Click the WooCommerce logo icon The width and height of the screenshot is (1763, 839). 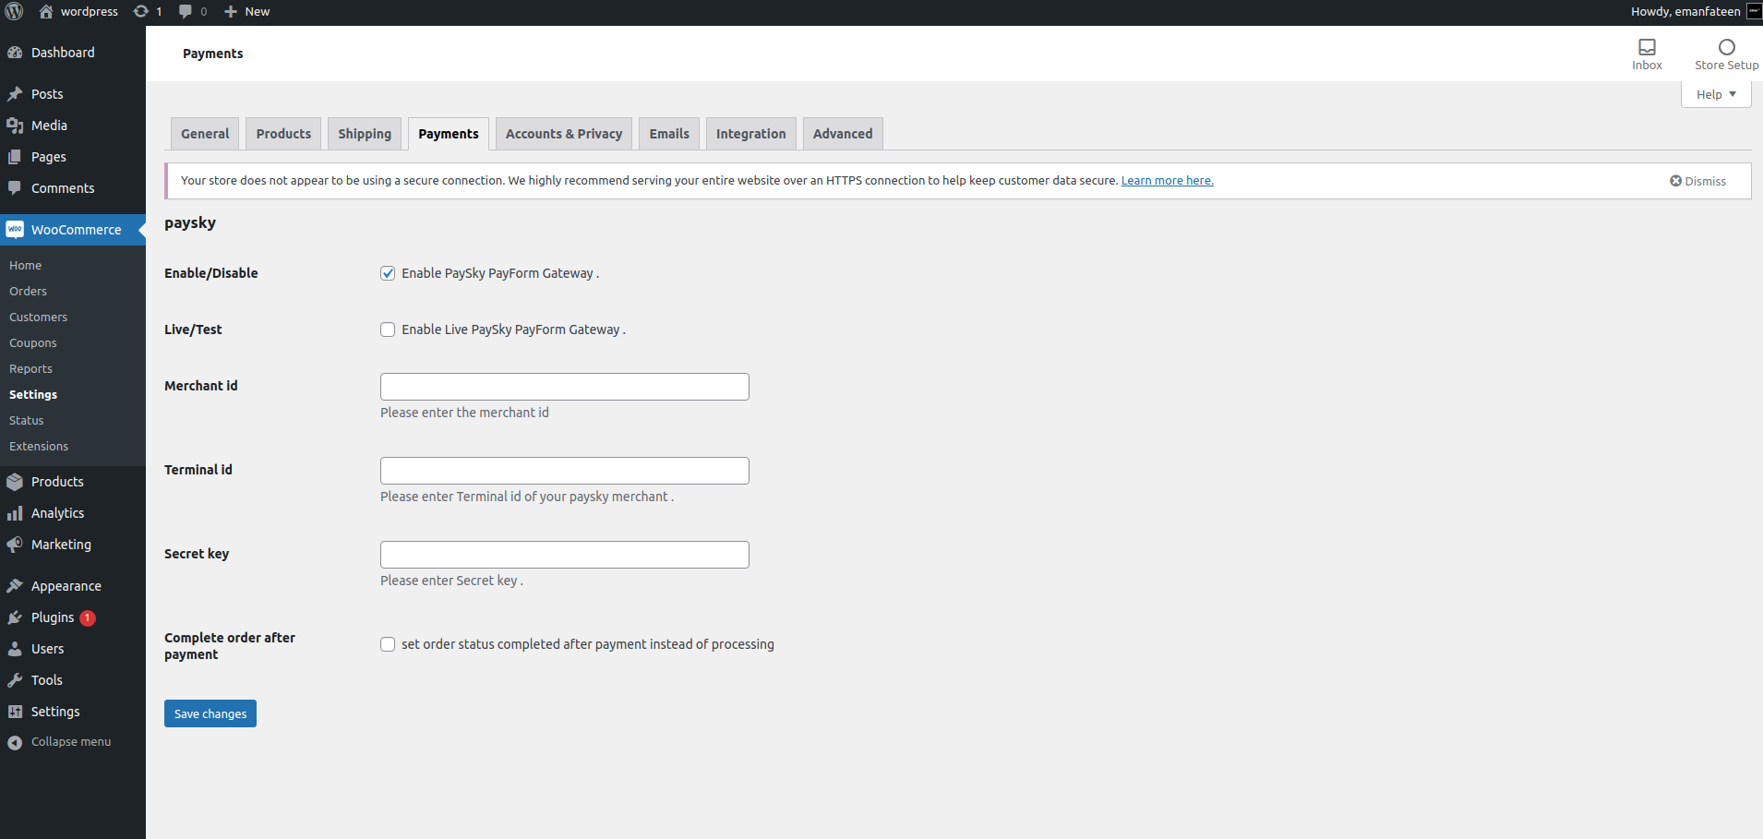[15, 230]
